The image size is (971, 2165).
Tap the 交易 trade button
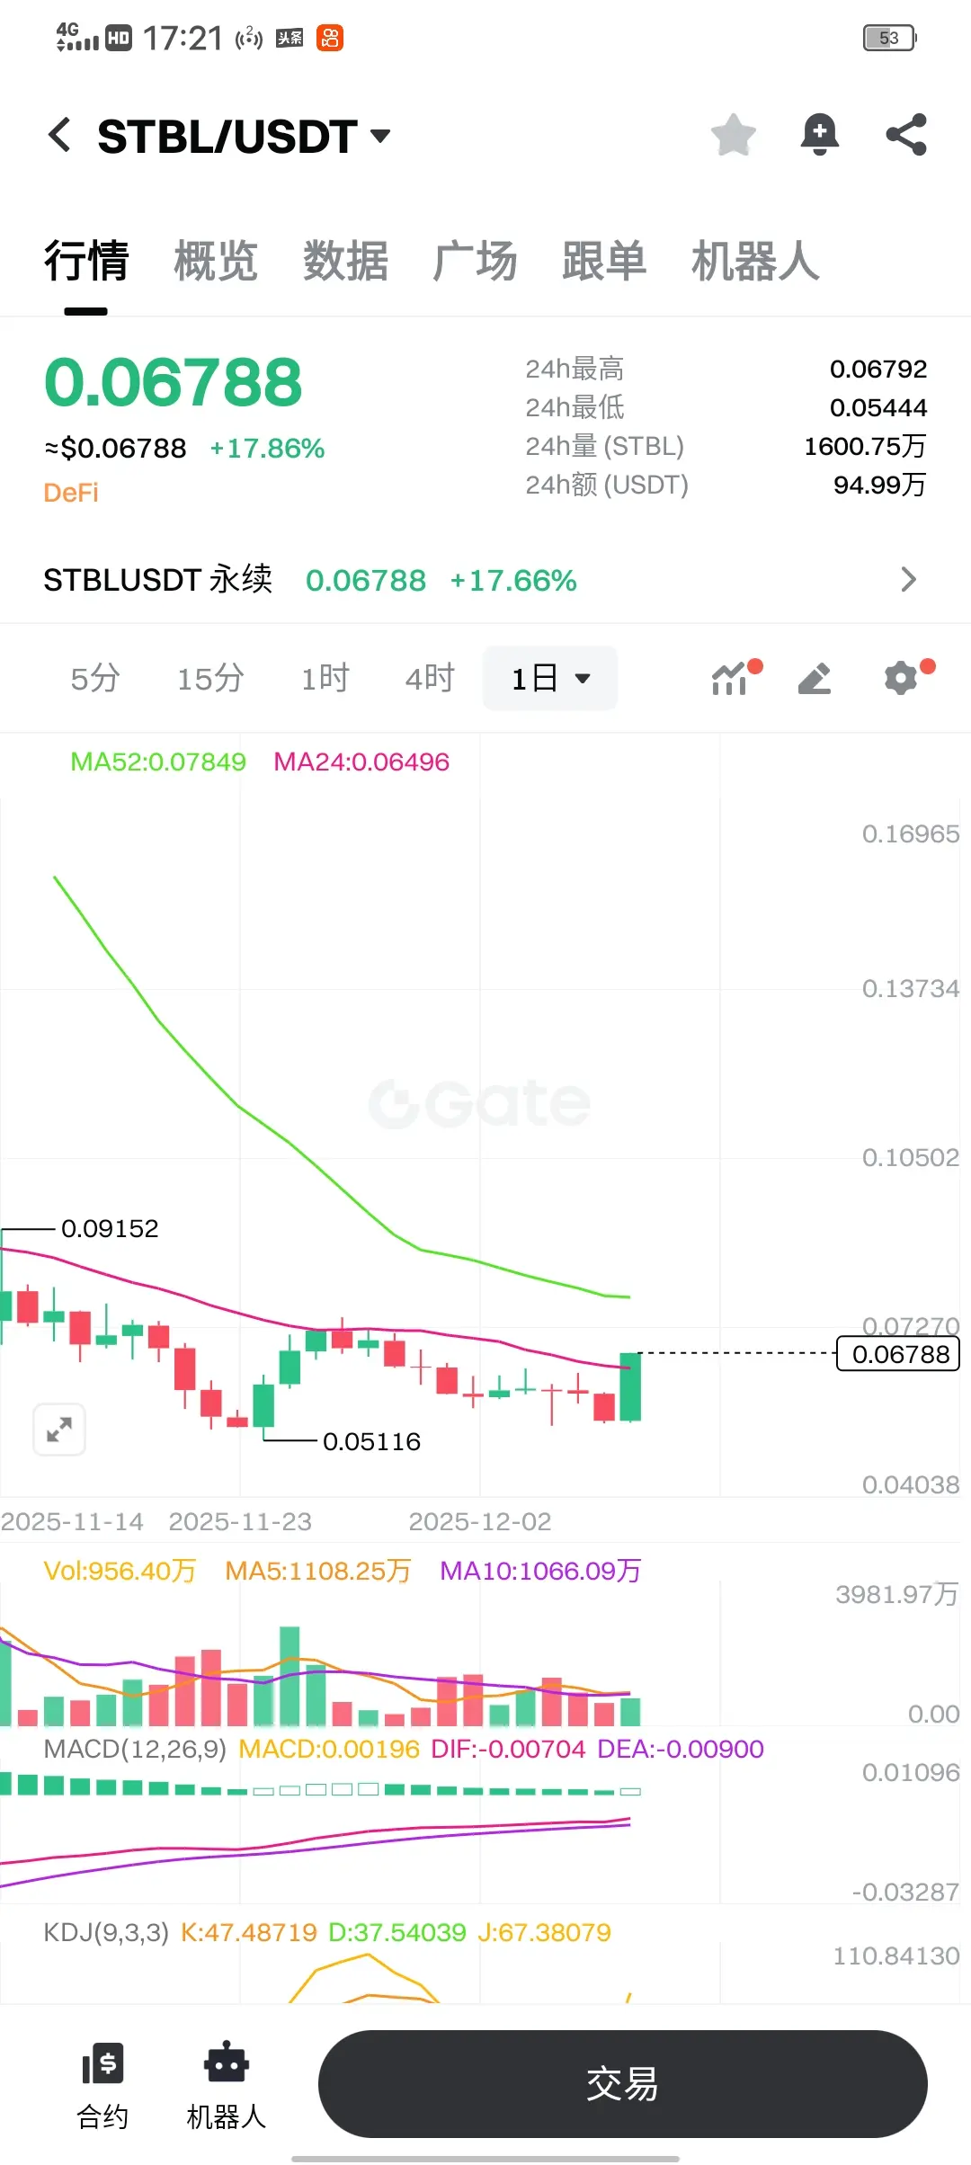(x=622, y=2084)
